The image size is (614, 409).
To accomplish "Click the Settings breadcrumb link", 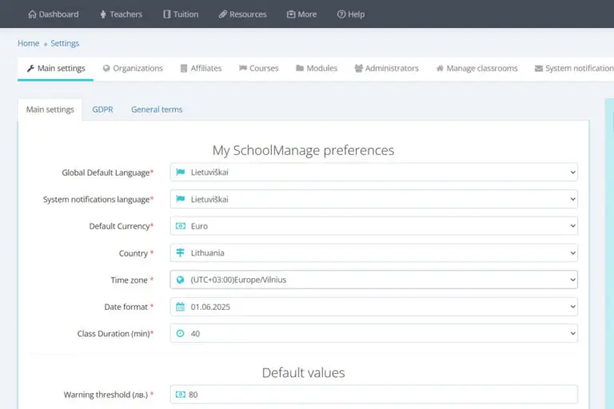I will point(65,43).
